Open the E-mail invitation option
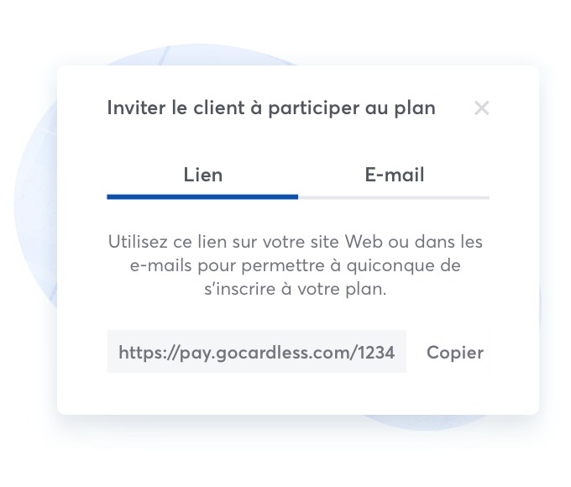 pos(394,175)
